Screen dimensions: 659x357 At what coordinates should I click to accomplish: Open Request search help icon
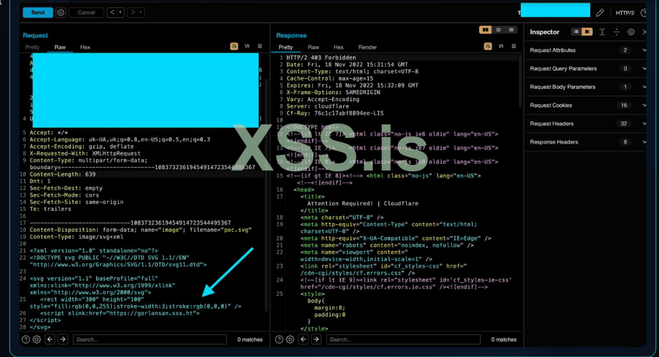click(25, 339)
